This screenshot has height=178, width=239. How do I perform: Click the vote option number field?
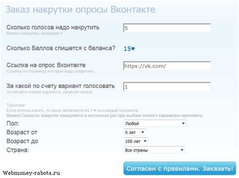(x=167, y=87)
